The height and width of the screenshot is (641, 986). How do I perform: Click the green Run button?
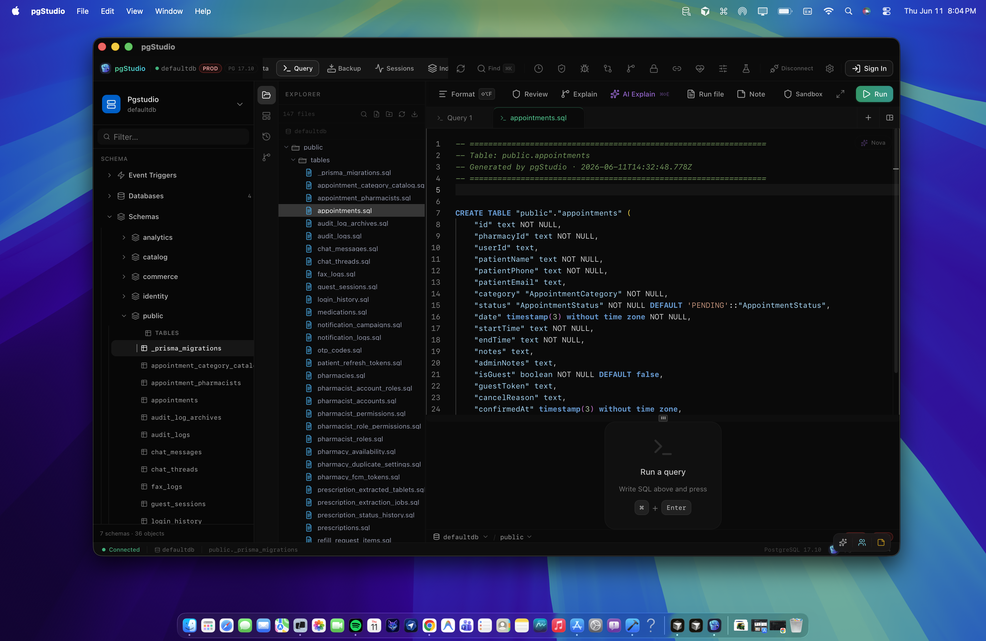[x=874, y=94]
